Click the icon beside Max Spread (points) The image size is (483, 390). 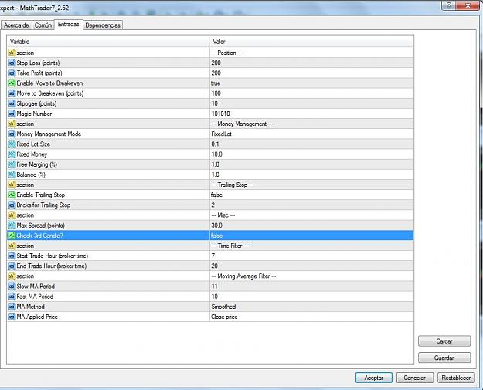tap(12, 226)
